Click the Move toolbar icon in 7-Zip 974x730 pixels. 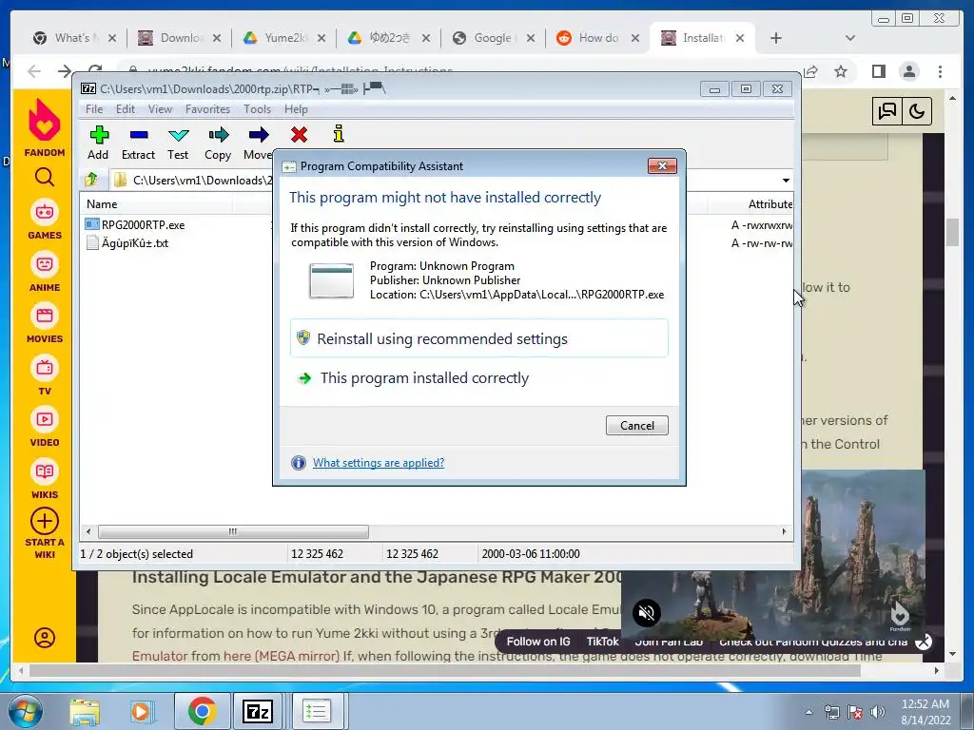(258, 143)
